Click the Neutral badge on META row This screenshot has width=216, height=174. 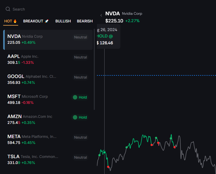click(80, 137)
